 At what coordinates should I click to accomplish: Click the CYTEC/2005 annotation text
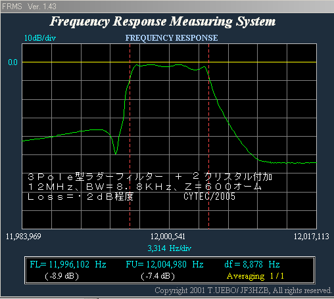point(209,196)
